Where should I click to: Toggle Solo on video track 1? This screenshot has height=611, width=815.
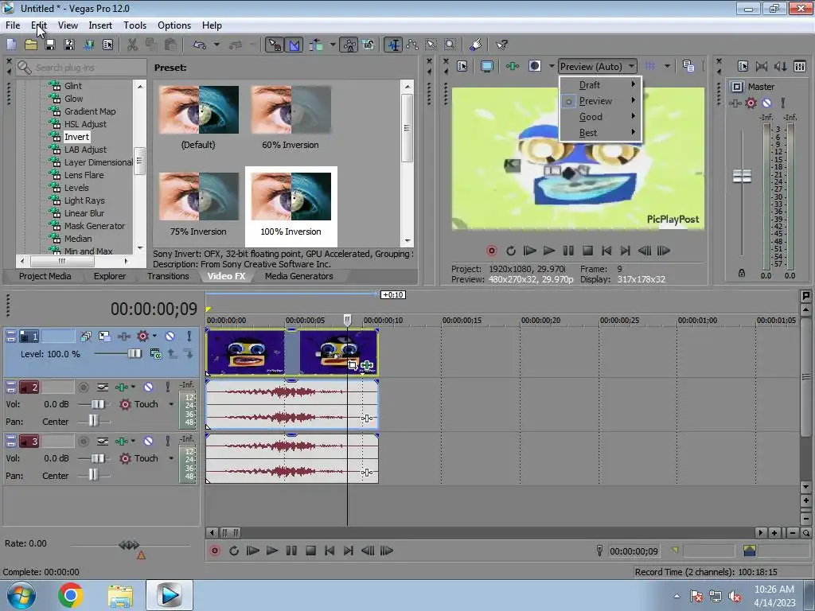pyautogui.click(x=189, y=337)
